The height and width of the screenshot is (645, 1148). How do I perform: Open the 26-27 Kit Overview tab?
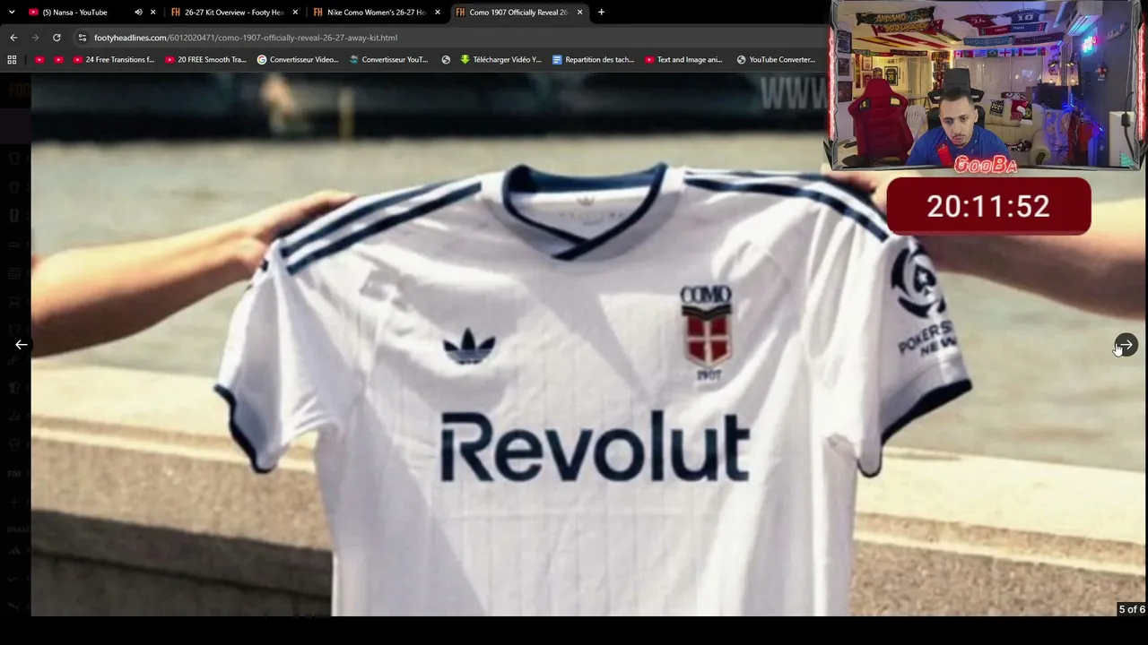click(233, 13)
